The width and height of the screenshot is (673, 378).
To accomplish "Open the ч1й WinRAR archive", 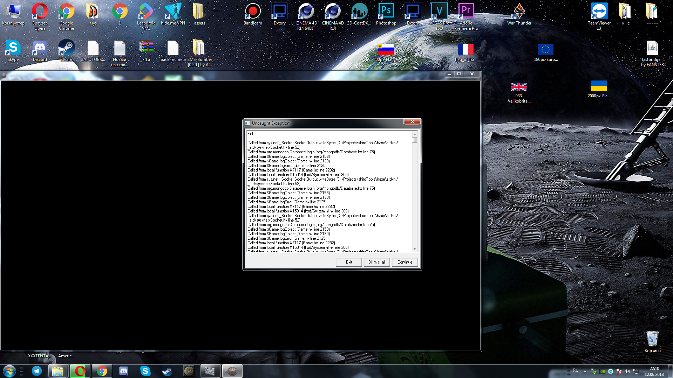I will [x=146, y=51].
